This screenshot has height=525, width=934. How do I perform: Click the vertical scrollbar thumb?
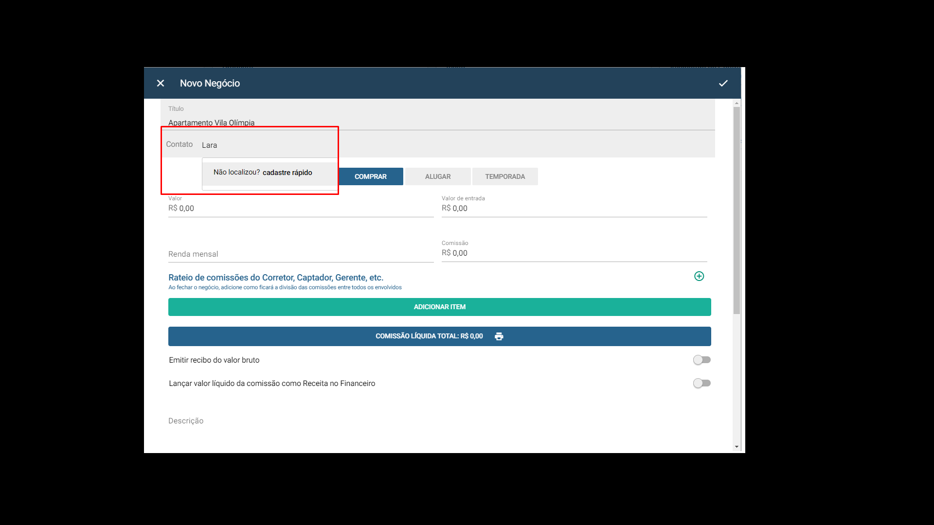click(736, 210)
